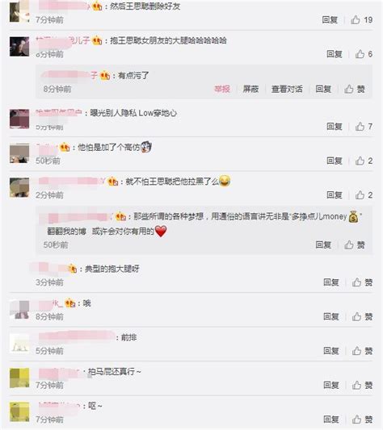
Task: Click 屏蔽 on the 有点污了 reply
Action: 250,89
